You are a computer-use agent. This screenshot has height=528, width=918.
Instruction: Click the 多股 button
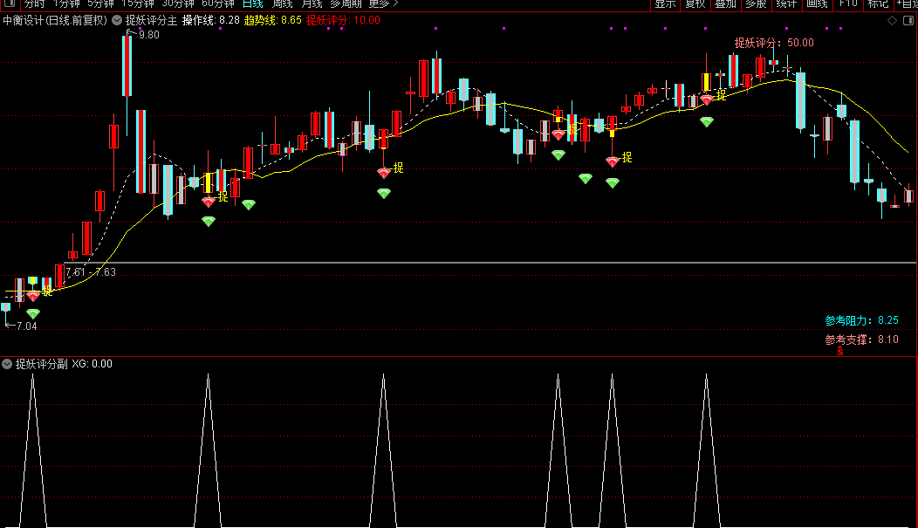tap(757, 4)
